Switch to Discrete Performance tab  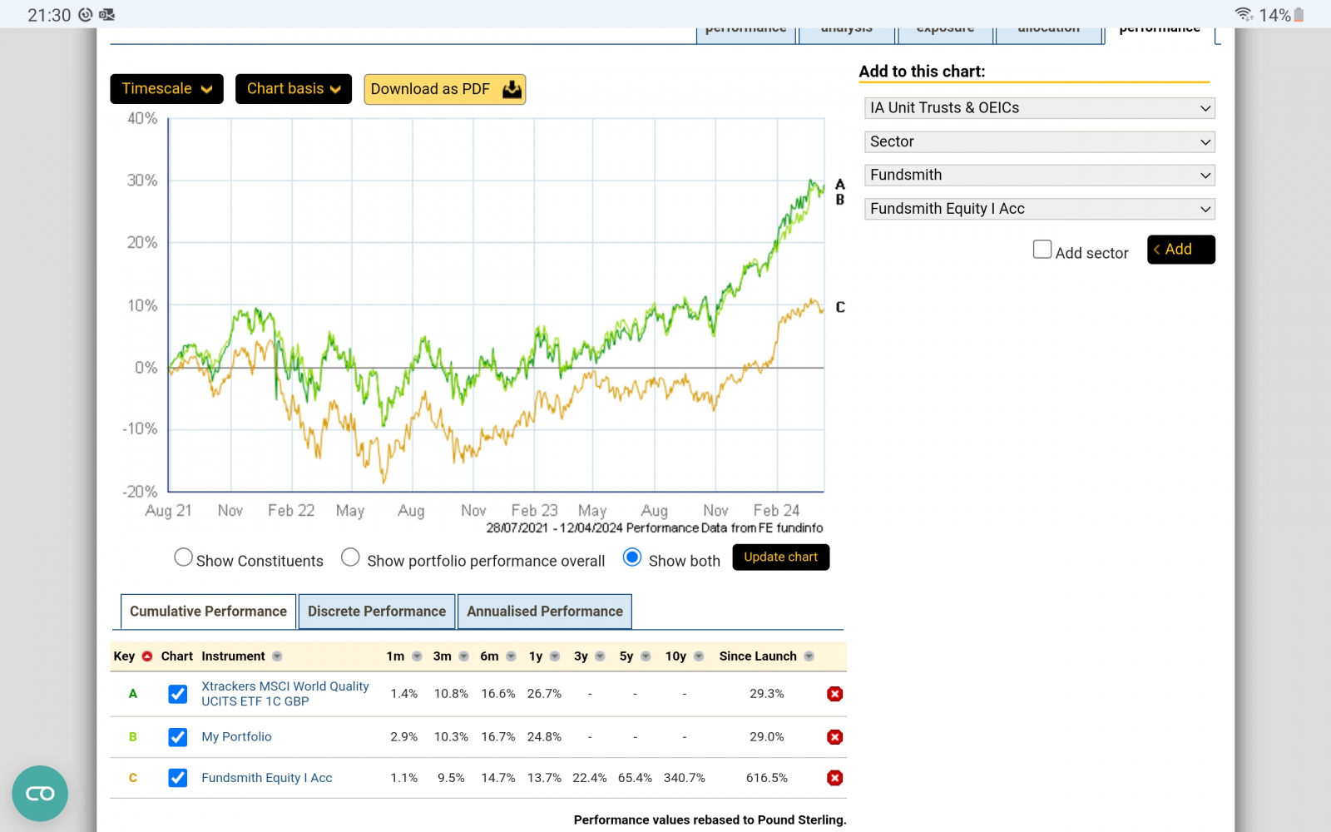[x=376, y=612]
